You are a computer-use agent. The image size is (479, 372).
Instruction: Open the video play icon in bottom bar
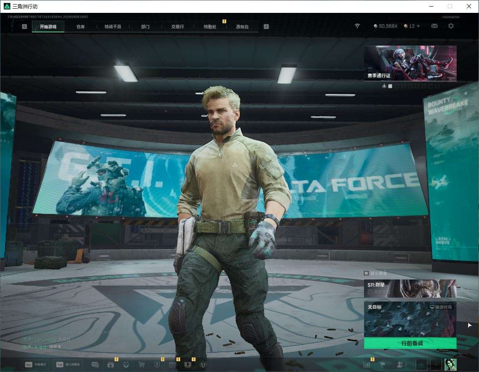click(188, 365)
